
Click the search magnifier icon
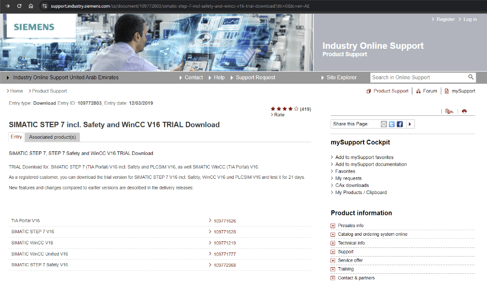(x=471, y=77)
